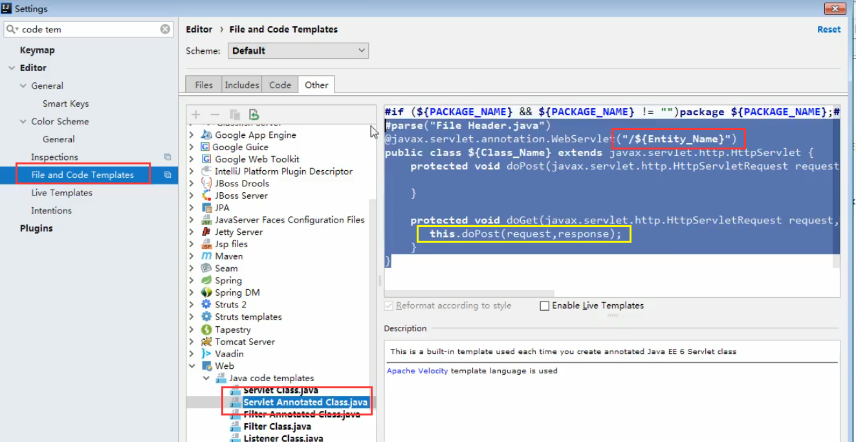Click the Tapestry icon
This screenshot has width=856, height=442.
[x=206, y=329]
